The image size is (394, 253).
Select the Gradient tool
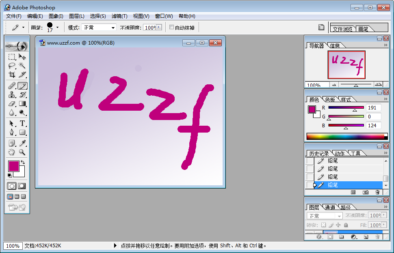22,103
